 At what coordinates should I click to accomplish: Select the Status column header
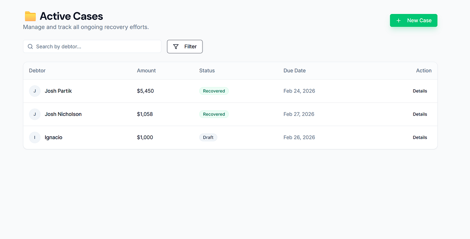click(207, 71)
